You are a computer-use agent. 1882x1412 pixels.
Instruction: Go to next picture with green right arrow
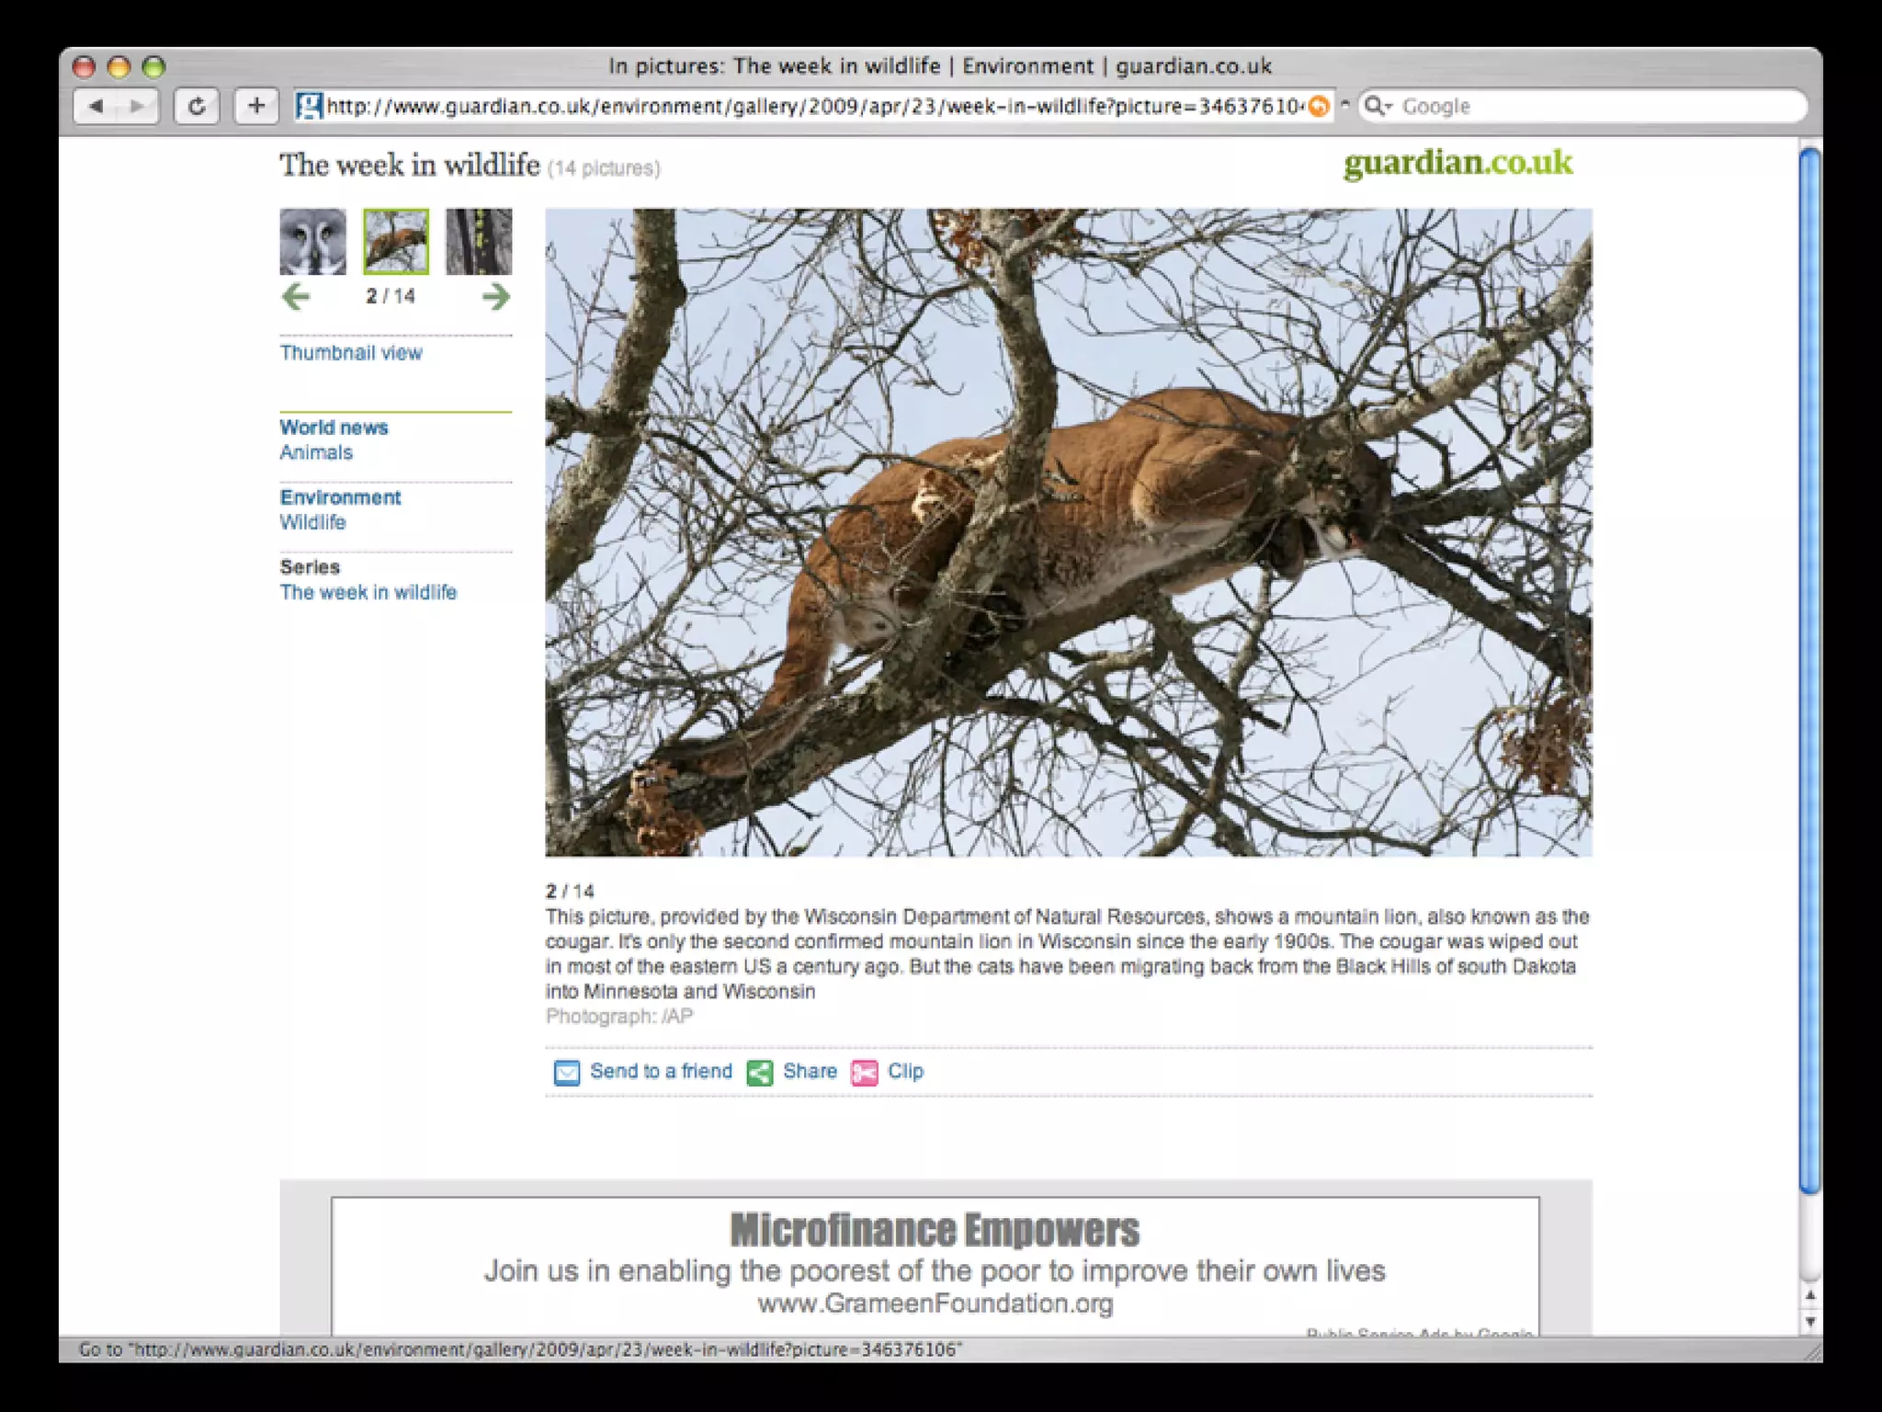point(496,296)
